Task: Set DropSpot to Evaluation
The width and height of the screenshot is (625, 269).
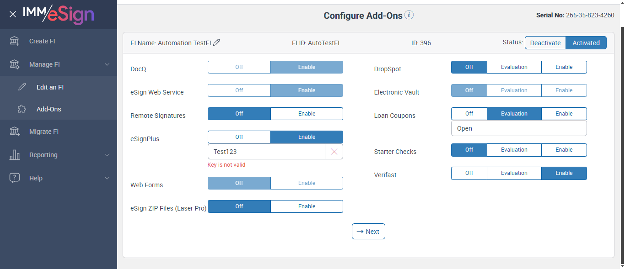Action: (x=514, y=67)
